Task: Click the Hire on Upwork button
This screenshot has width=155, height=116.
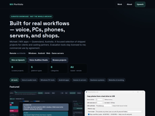Action: pyautogui.click(x=18, y=60)
